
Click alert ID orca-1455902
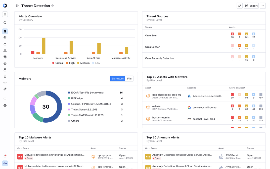tap(126, 158)
